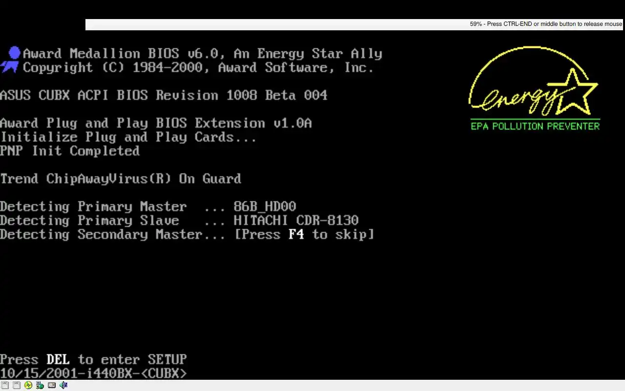
Task: Click the hard disk status bar icon
Action: pyautogui.click(x=52, y=385)
